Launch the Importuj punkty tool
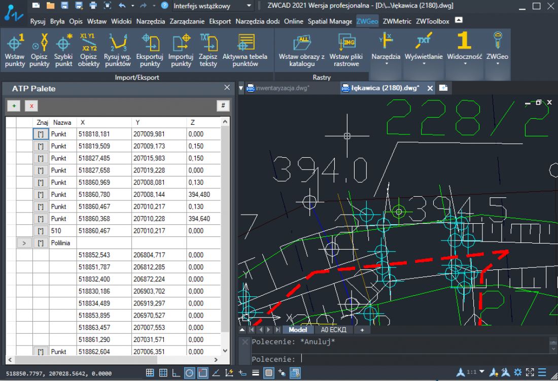Screen dimensions: 558x381 pyautogui.click(x=181, y=51)
